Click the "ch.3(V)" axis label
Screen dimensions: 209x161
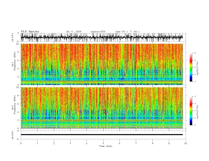(13, 135)
